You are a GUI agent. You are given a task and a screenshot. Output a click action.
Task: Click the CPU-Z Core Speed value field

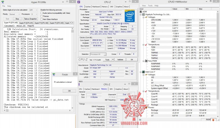point(97,40)
